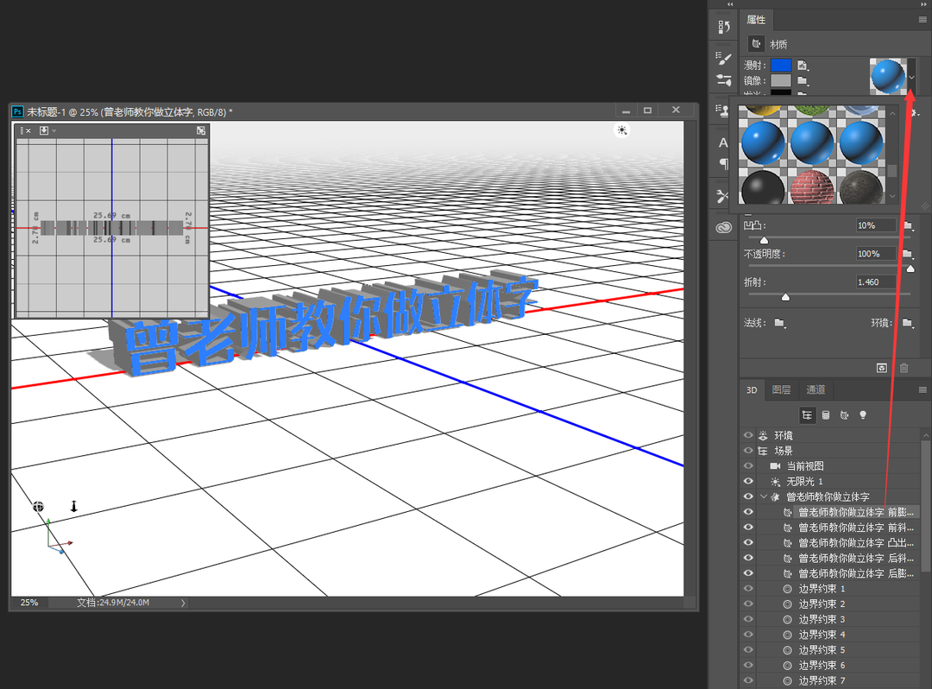Viewport: 932px width, 689px height.
Task: Click the material icon beside 材质
Action: [x=756, y=43]
